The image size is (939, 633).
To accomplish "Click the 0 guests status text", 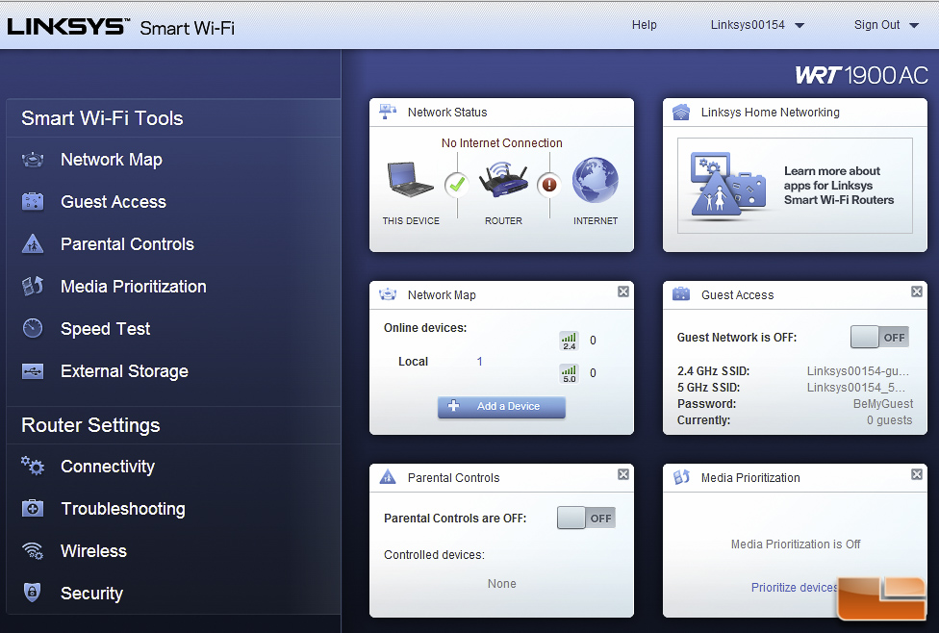I will [889, 419].
